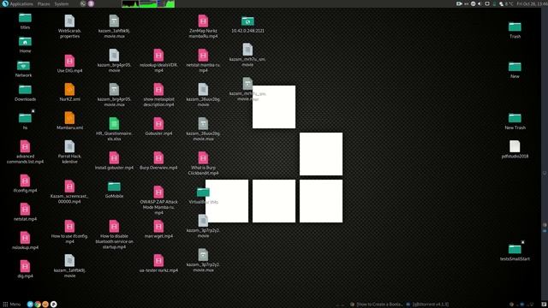
Task: Select the Gobuster.mp4 file
Action: (x=158, y=127)
